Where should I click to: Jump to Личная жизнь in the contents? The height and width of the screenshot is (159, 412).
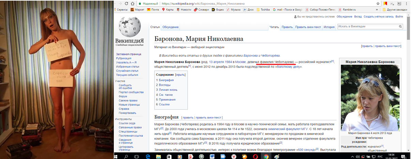tap(168, 90)
